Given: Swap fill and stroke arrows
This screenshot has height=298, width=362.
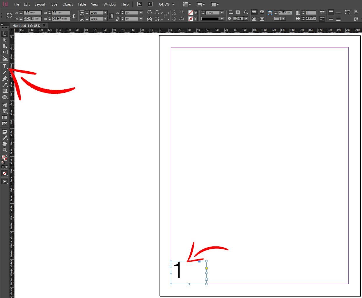Looking at the screenshot, I should pos(7,156).
